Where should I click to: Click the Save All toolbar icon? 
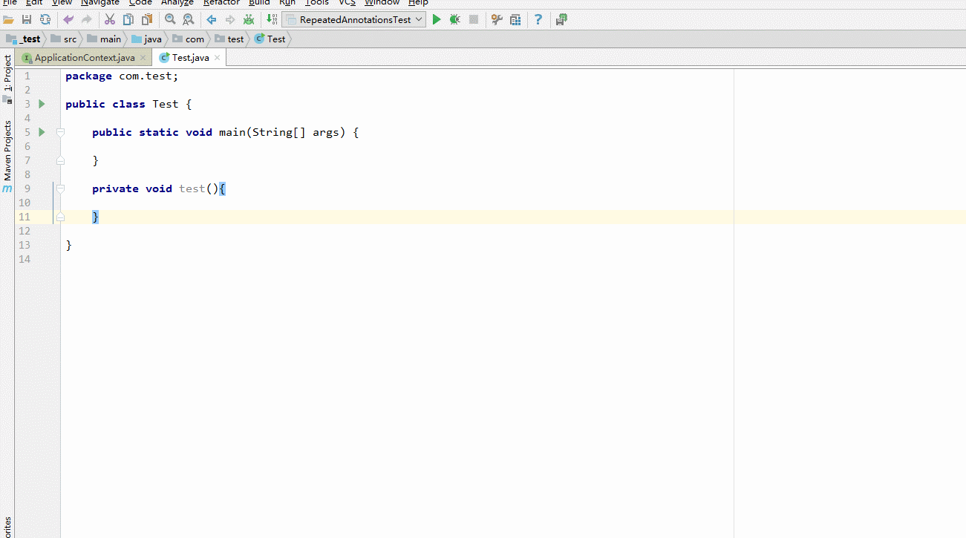point(27,20)
